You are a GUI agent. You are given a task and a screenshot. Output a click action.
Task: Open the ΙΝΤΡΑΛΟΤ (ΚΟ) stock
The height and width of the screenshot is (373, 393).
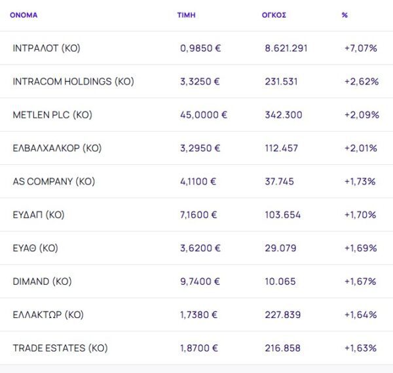[47, 48]
